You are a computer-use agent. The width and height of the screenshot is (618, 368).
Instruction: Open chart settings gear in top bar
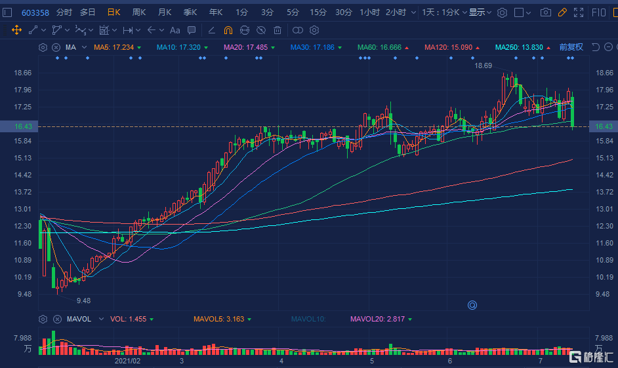(502, 12)
